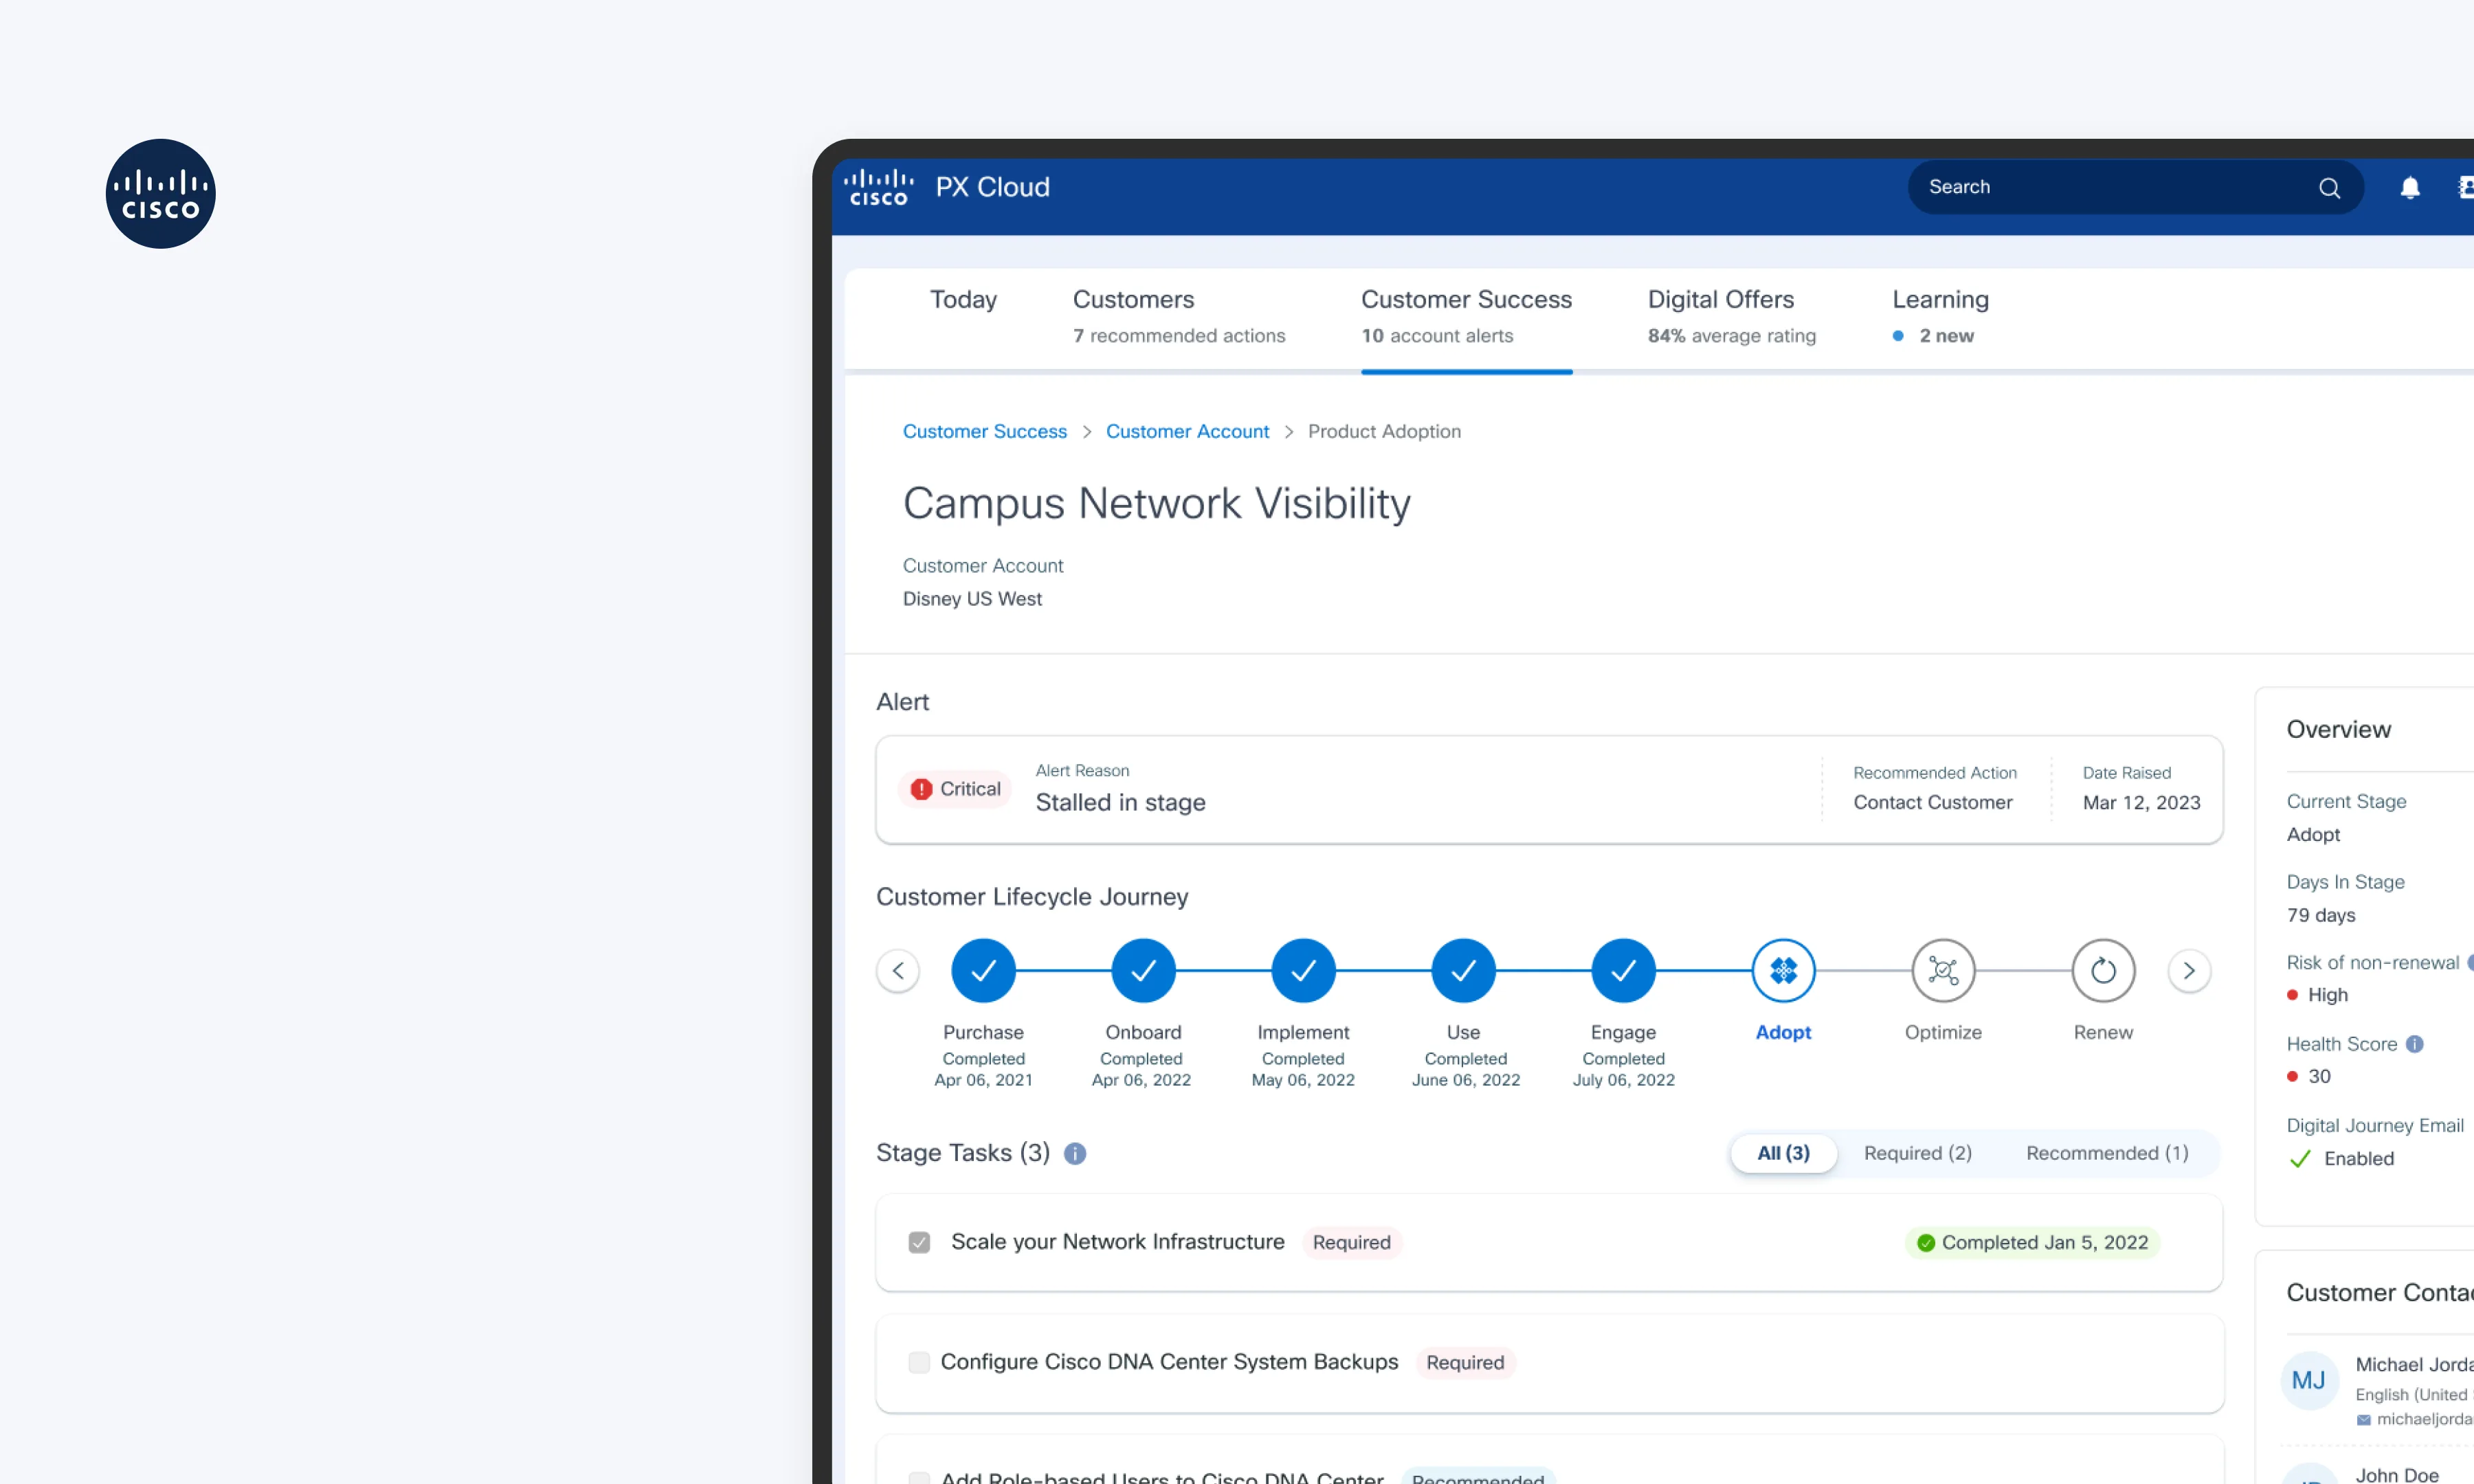
Task: Click 10 account alerts subtitle
Action: pyautogui.click(x=1437, y=336)
